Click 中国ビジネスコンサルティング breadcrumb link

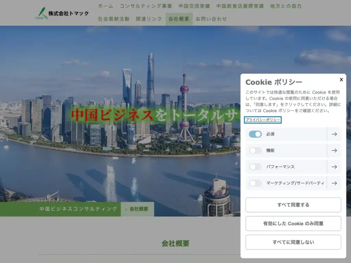78,209
